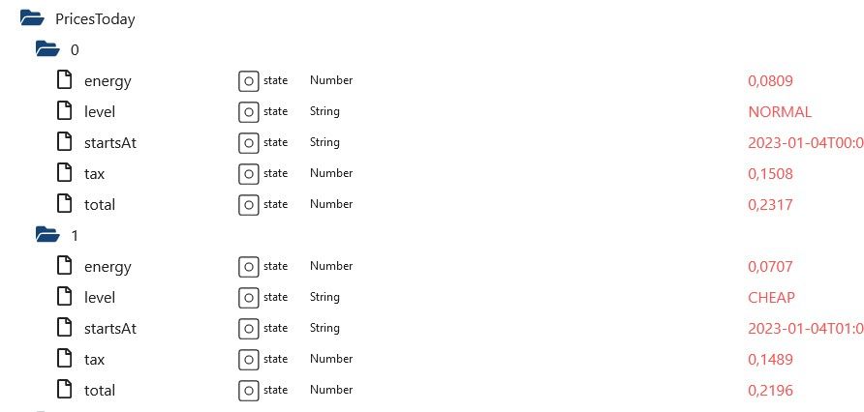Collapse folder 1 under PricesToday
The image size is (864, 412).
coord(46,234)
